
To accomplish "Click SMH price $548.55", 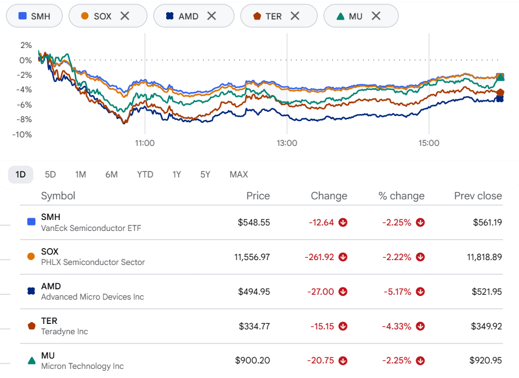I will pos(254,222).
